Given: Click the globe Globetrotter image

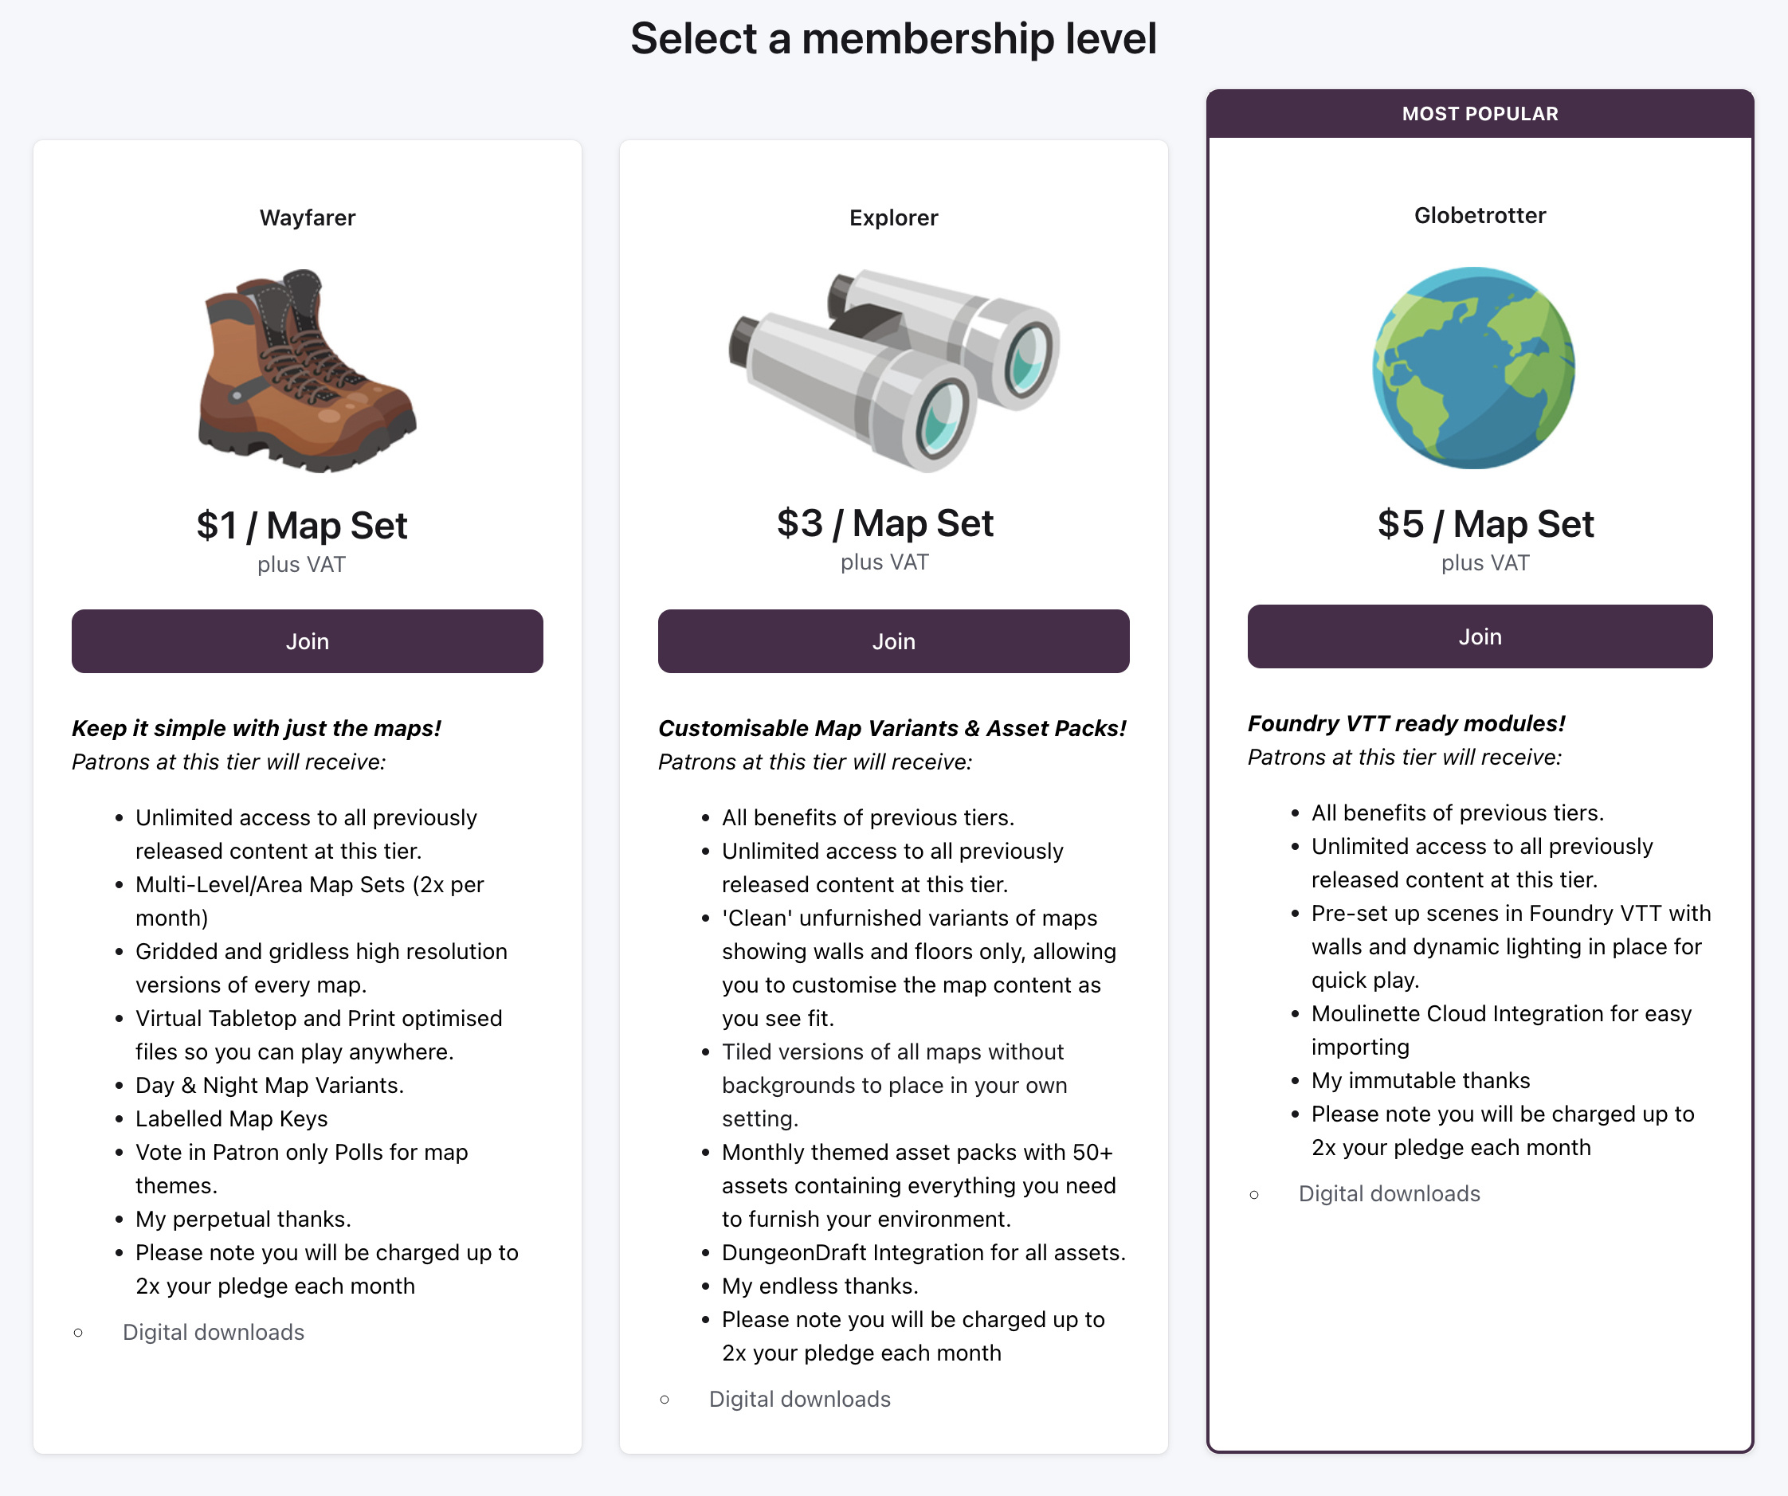Looking at the screenshot, I should 1474,368.
